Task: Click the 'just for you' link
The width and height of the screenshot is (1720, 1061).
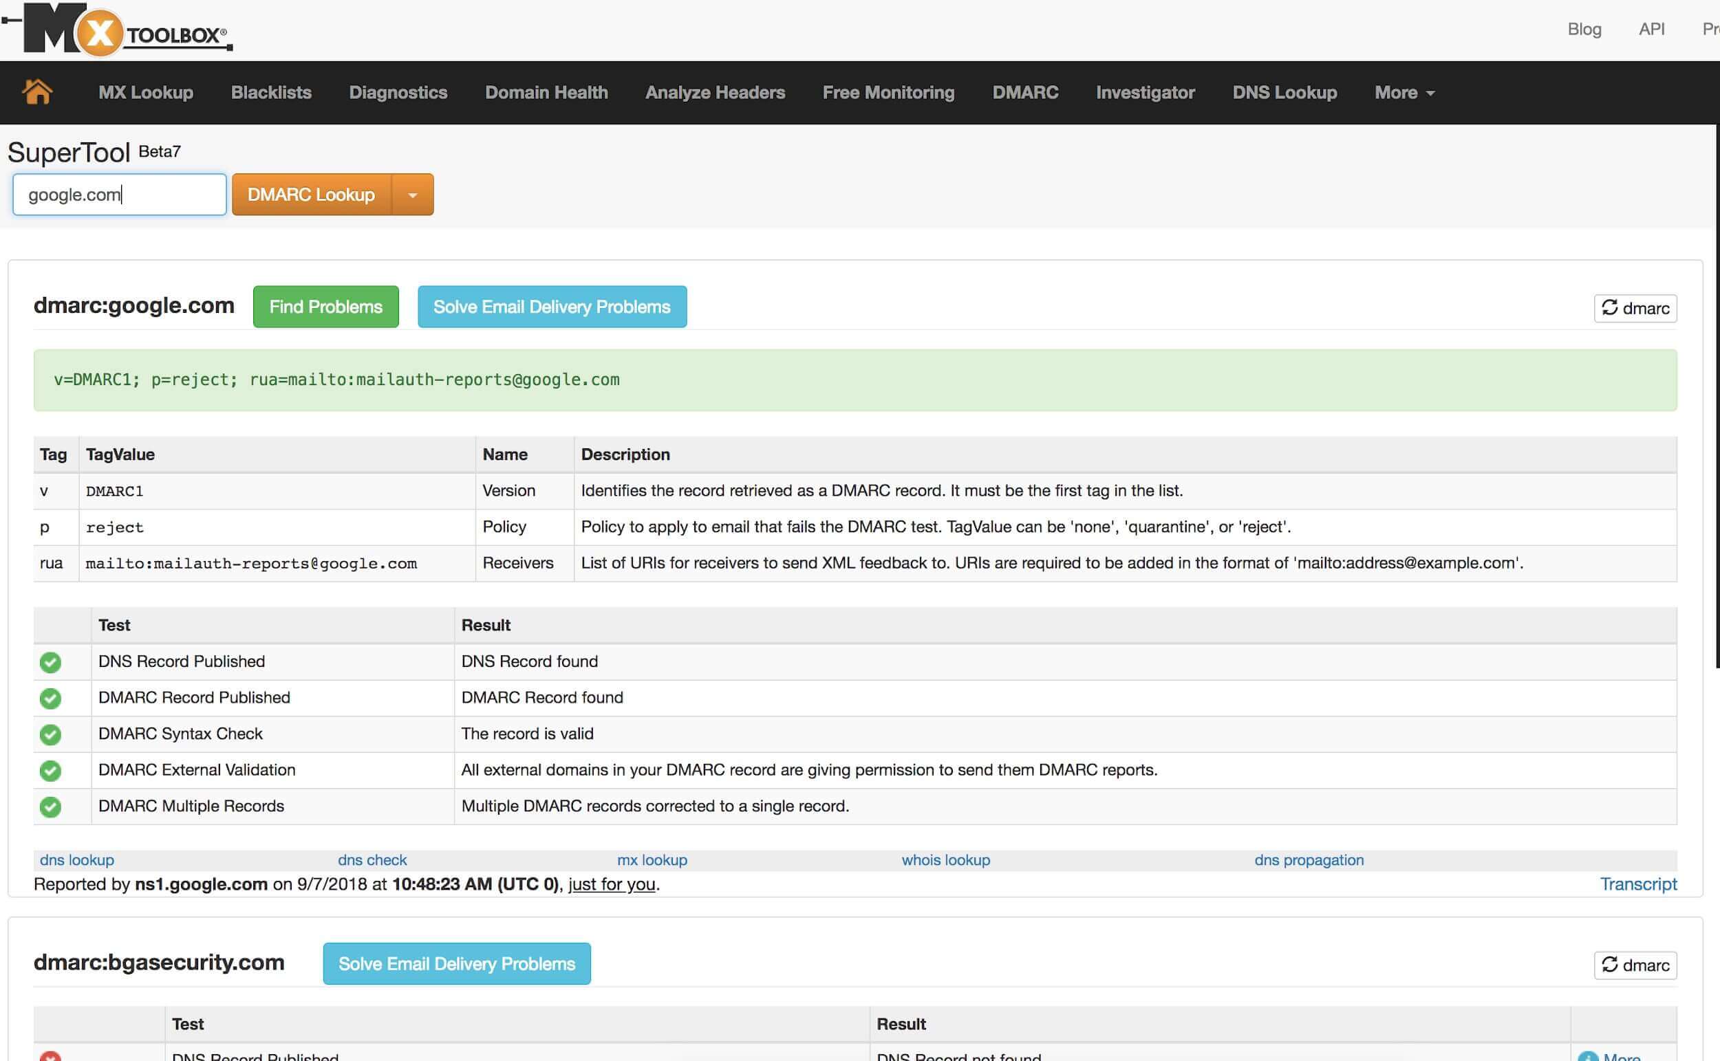Action: click(x=612, y=884)
